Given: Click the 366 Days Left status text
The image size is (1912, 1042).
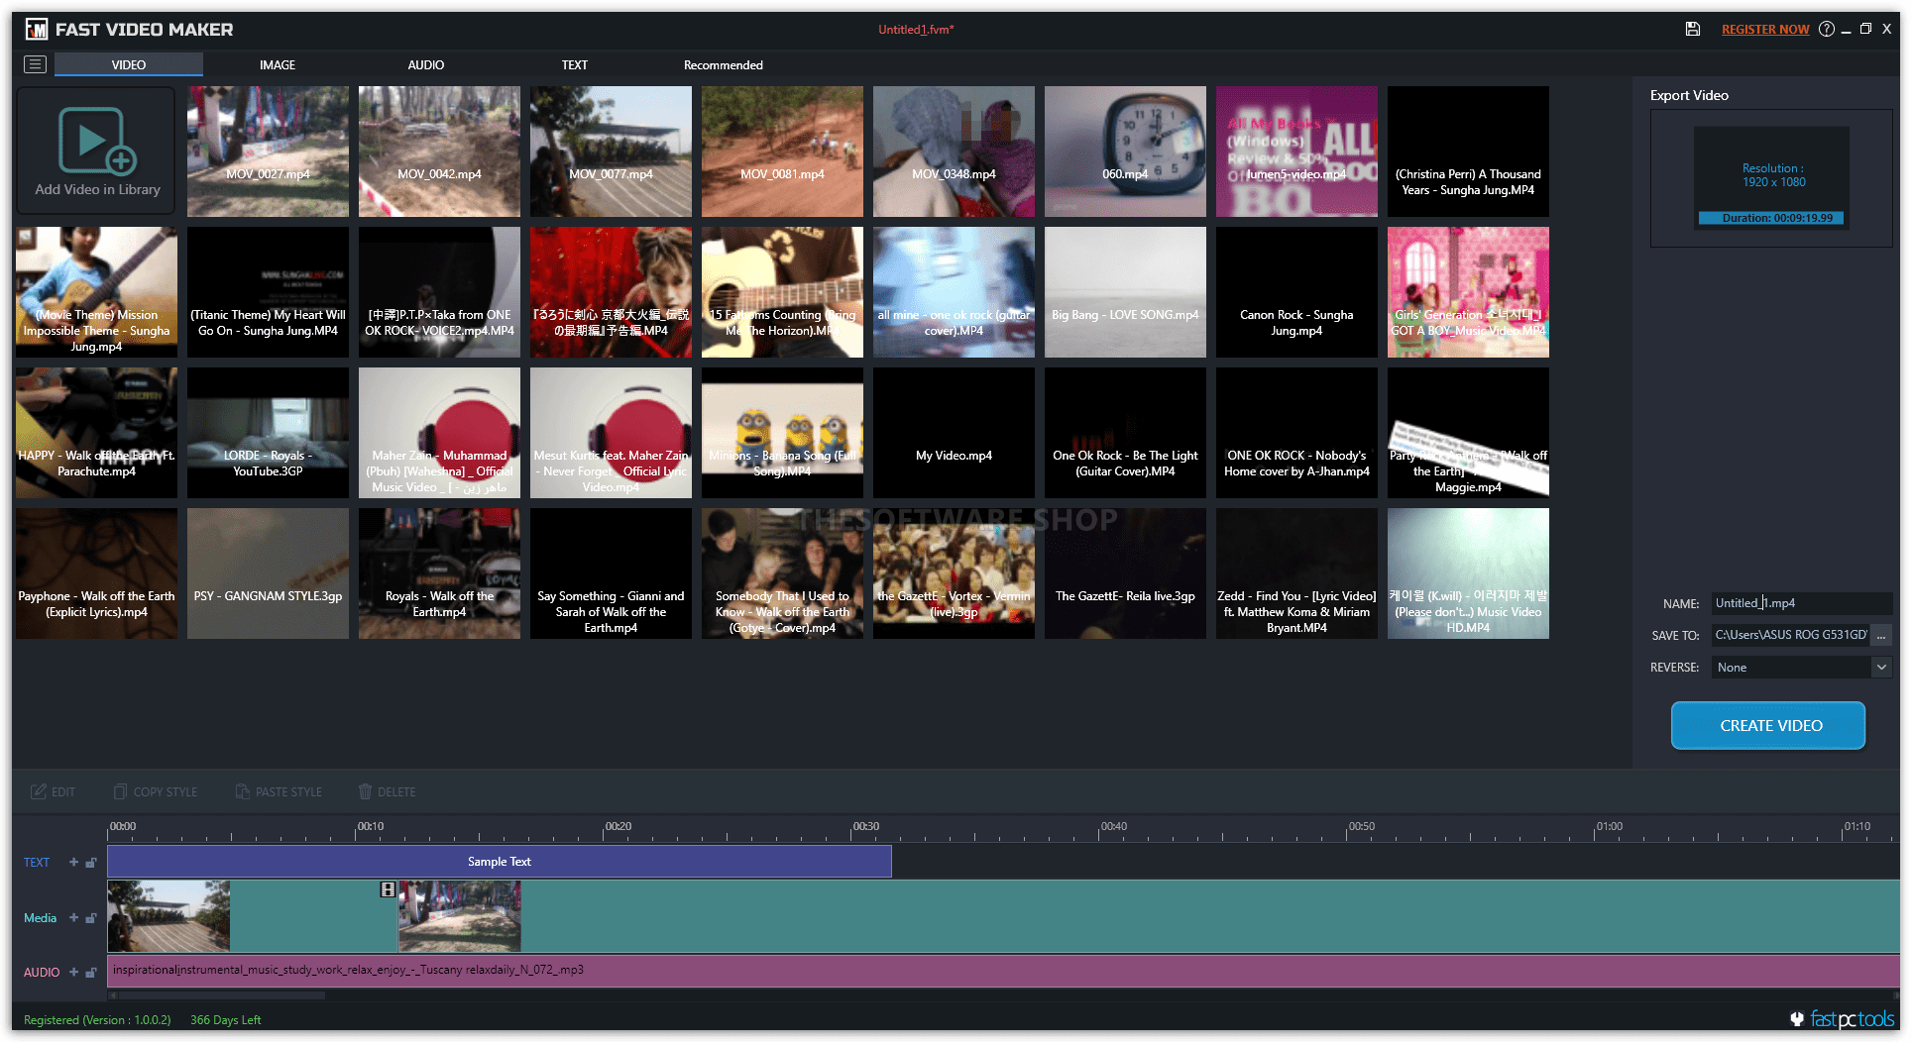Looking at the screenshot, I should [x=226, y=1019].
